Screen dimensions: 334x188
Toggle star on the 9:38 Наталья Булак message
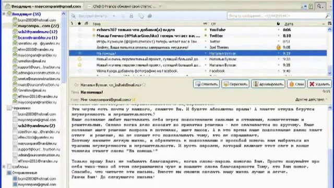pyautogui.click(x=80, y=65)
